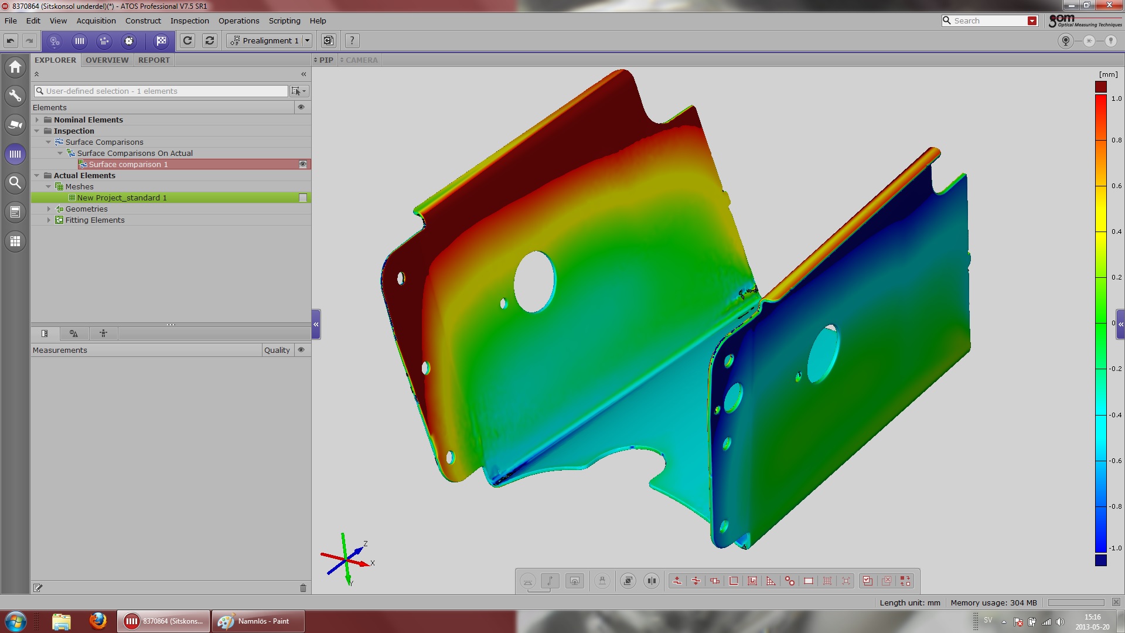Click the invert selection red squares icon
This screenshot has height=633, width=1125.
click(905, 581)
